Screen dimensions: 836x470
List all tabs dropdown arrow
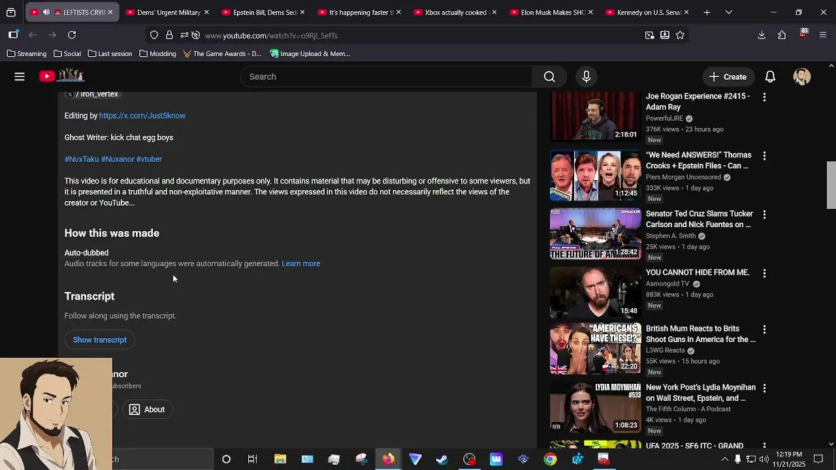(x=729, y=12)
